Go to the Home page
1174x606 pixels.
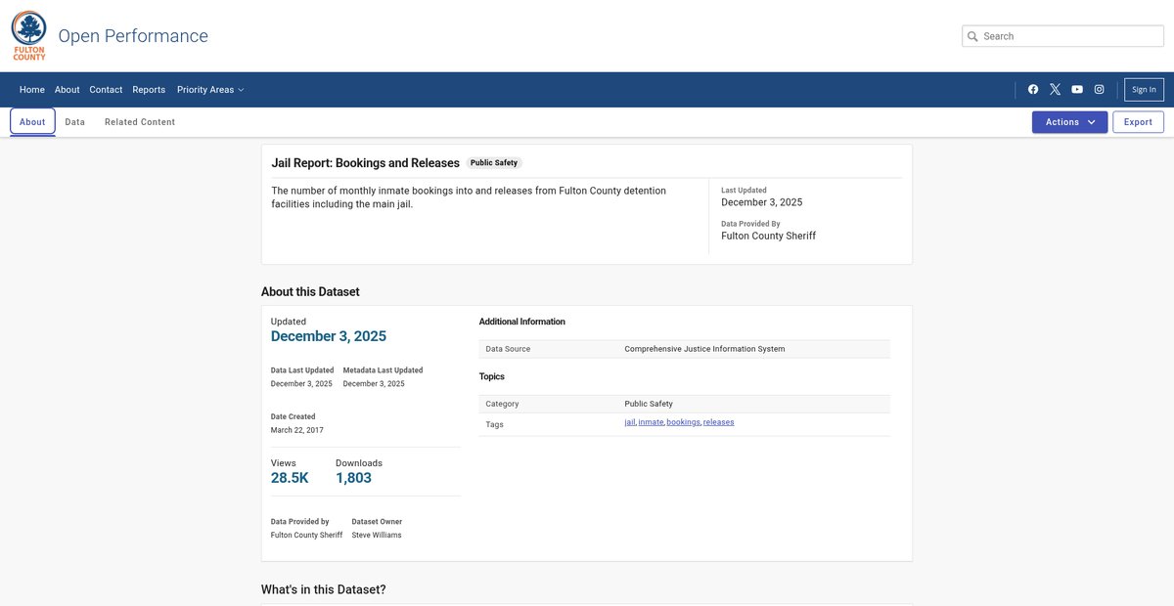point(32,90)
